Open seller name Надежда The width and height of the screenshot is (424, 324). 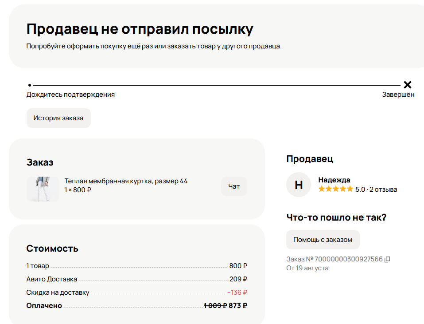click(x=334, y=180)
